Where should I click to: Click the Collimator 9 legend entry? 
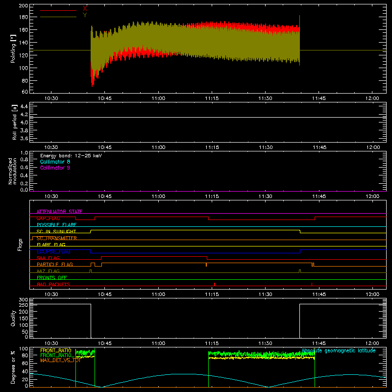pyautogui.click(x=55, y=168)
